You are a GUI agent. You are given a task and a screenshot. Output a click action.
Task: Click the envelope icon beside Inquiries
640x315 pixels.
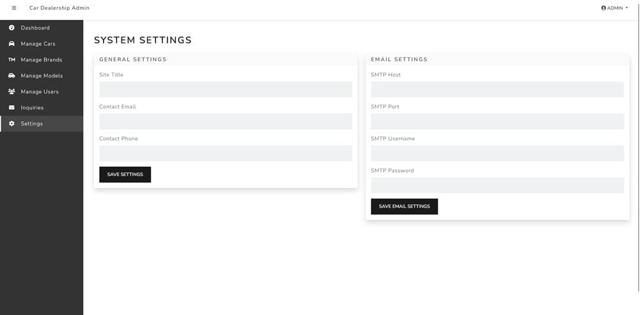tap(12, 108)
